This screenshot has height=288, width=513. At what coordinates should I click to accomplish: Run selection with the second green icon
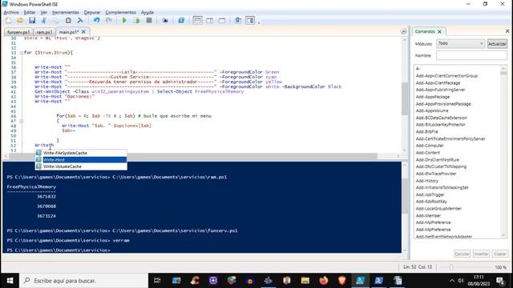[137, 21]
